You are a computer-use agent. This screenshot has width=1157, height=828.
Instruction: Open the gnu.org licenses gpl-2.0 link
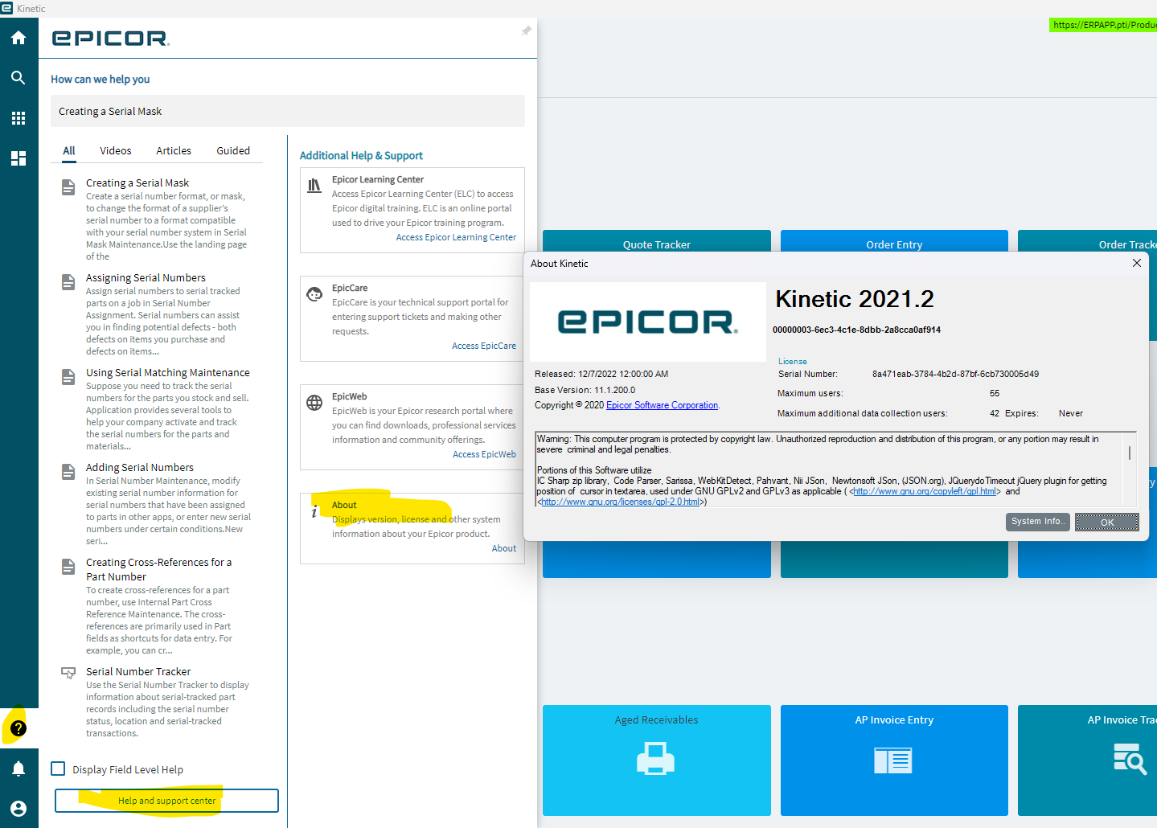click(x=620, y=502)
